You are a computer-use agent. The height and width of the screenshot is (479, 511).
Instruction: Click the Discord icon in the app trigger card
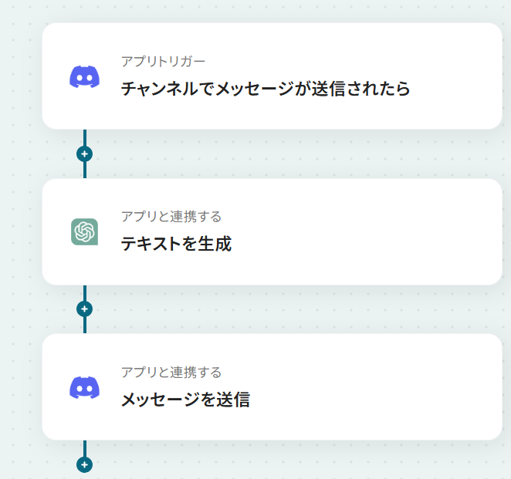pyautogui.click(x=84, y=76)
